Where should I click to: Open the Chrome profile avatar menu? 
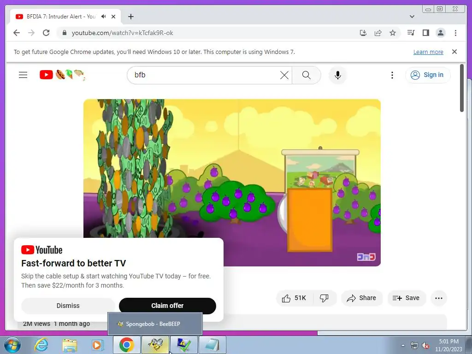(x=440, y=33)
